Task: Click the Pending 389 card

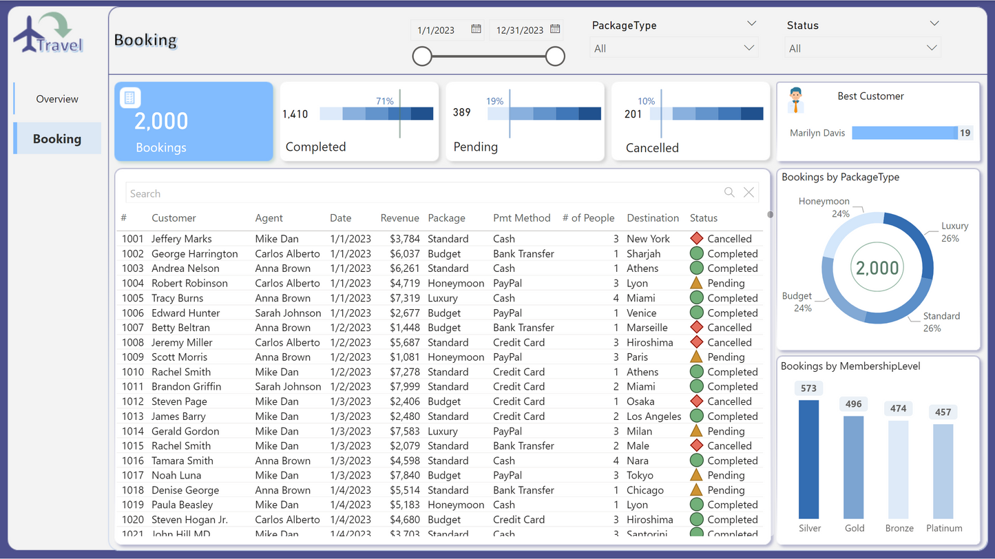Action: 525,122
